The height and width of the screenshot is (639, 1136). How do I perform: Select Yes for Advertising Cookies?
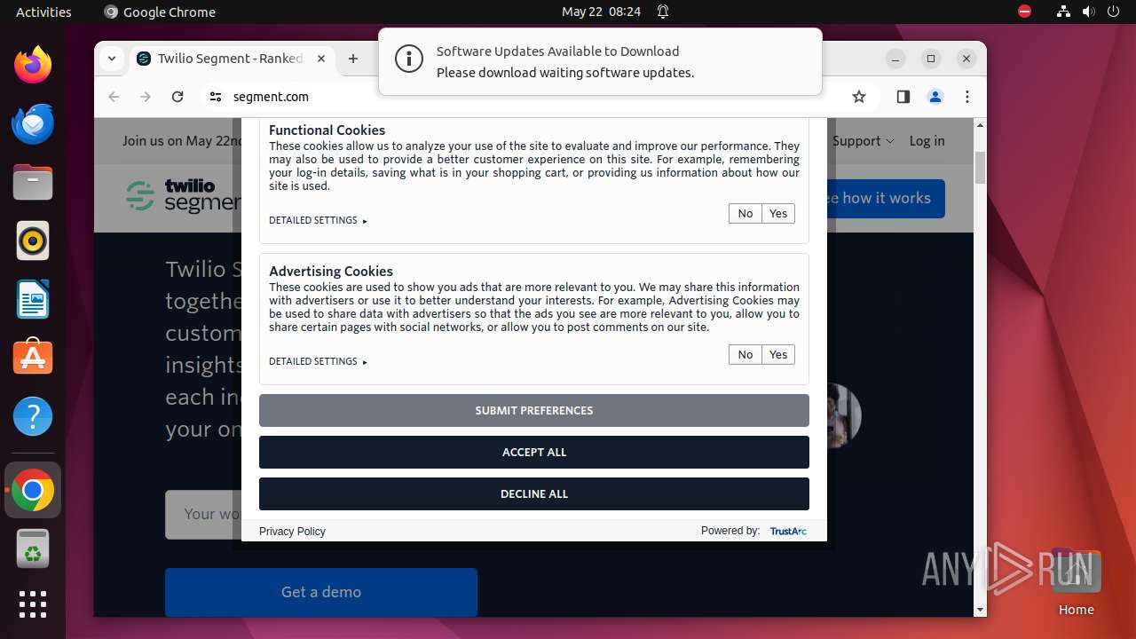[x=778, y=354]
